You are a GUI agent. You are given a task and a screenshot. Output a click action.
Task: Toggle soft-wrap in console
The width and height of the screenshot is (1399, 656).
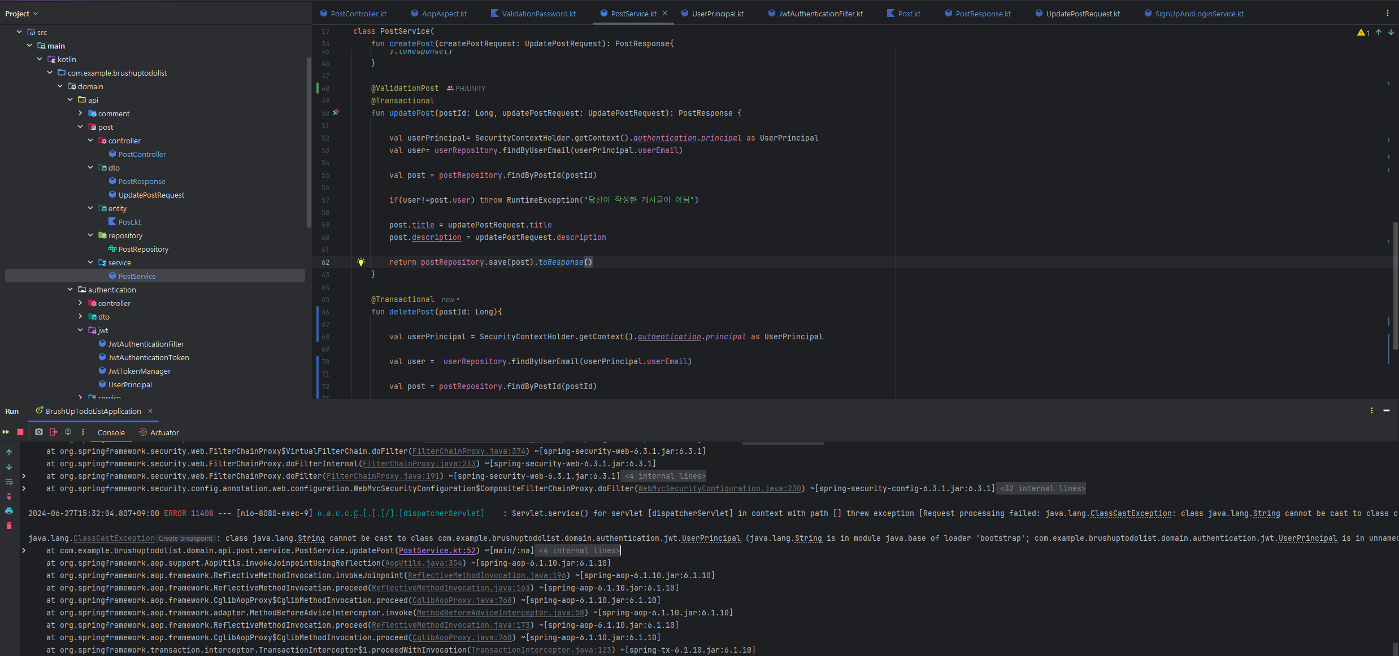(9, 482)
